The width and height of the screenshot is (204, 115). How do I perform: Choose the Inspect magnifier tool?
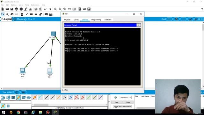[x=7, y=14]
